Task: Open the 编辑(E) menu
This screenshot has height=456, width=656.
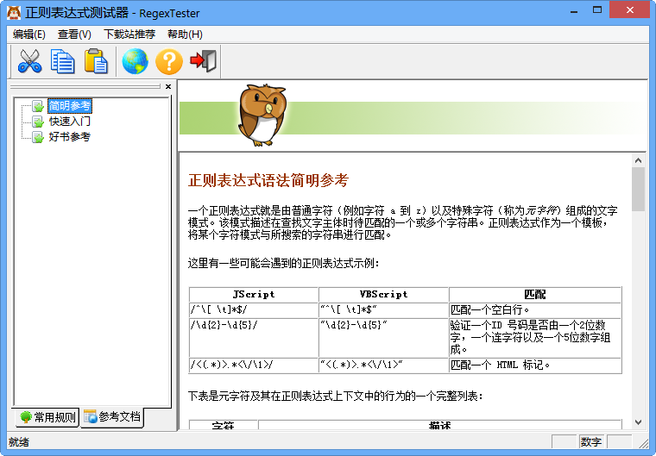Action: coord(28,34)
